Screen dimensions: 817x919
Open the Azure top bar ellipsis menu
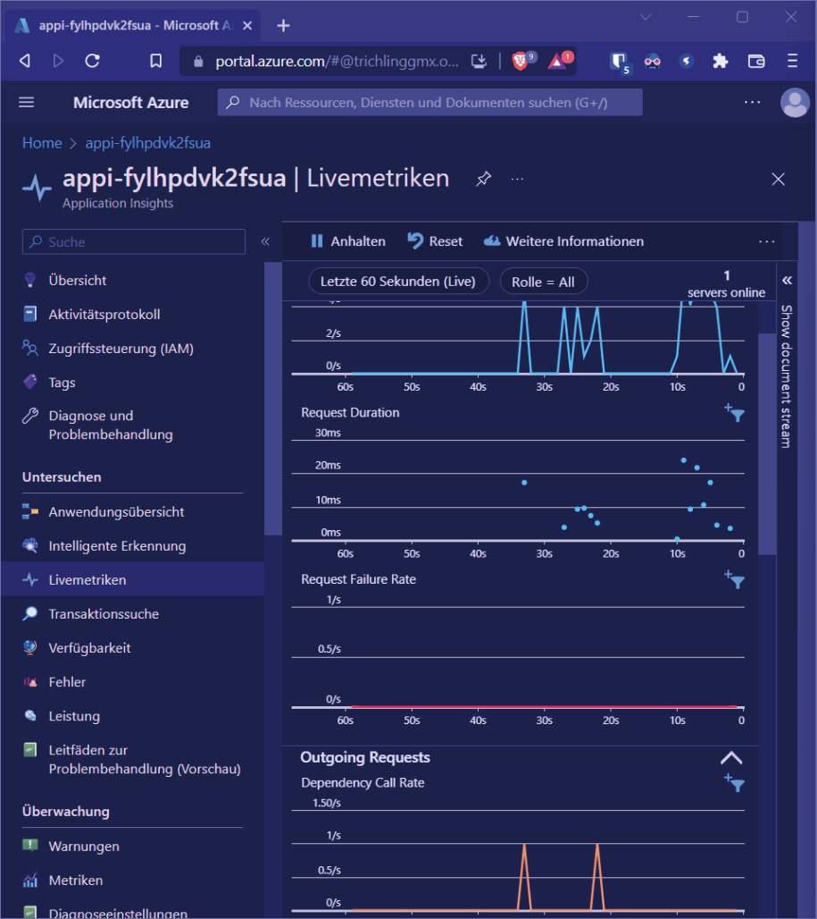pos(753,103)
